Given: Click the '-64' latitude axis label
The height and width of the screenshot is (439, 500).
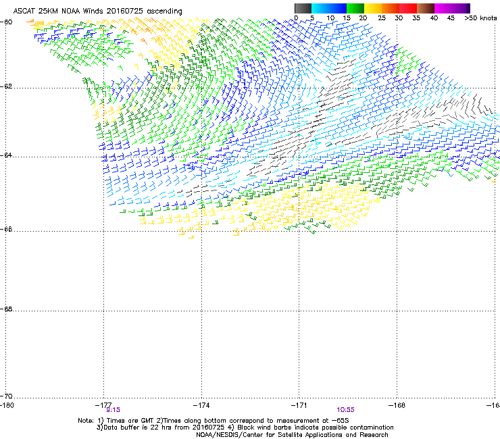Looking at the screenshot, I should tap(6, 155).
